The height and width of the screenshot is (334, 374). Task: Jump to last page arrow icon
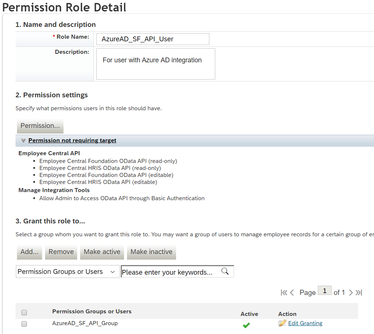pyautogui.click(x=359, y=293)
